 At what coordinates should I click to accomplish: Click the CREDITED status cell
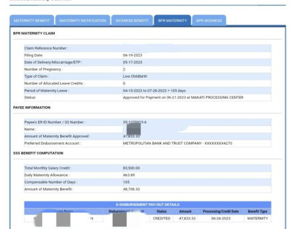[162, 219]
